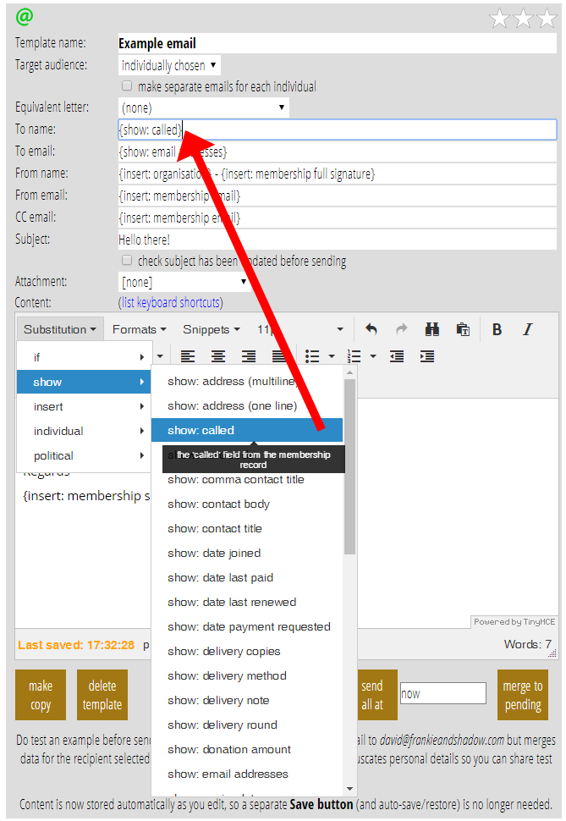Choose 'show: email addresses'
Screen dimensions: 566x821
coord(247,774)
